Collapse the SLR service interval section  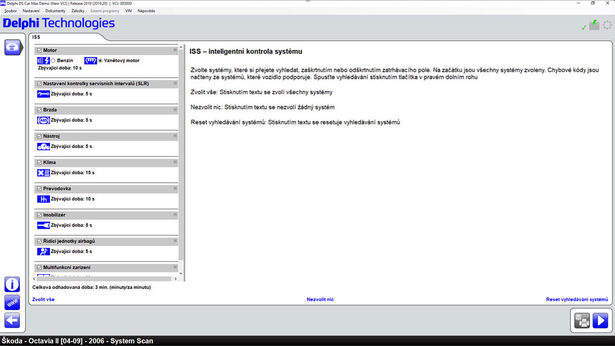[175, 83]
